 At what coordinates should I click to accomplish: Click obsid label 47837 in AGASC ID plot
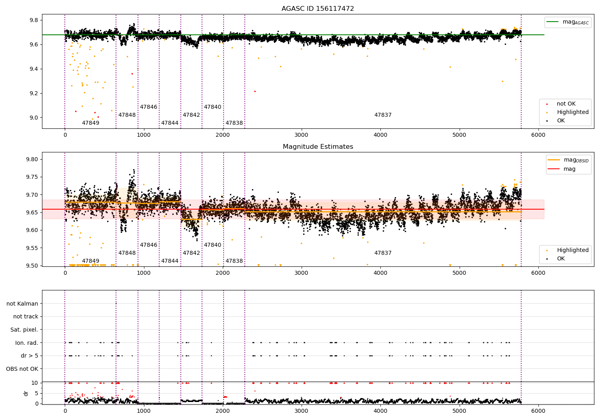point(383,115)
